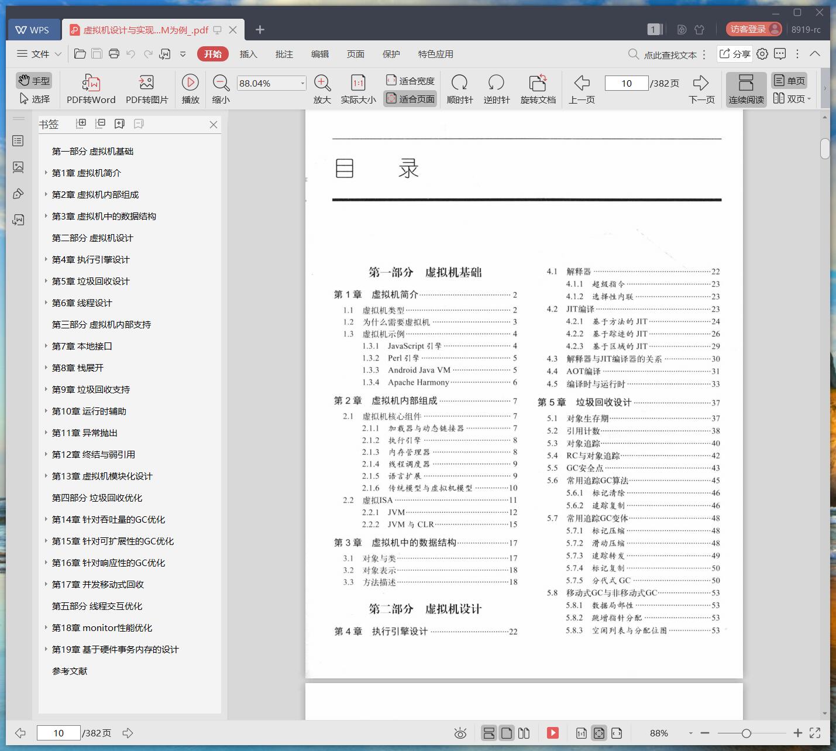The image size is (836, 751).
Task: Switch to Single page layout
Action: [x=789, y=80]
